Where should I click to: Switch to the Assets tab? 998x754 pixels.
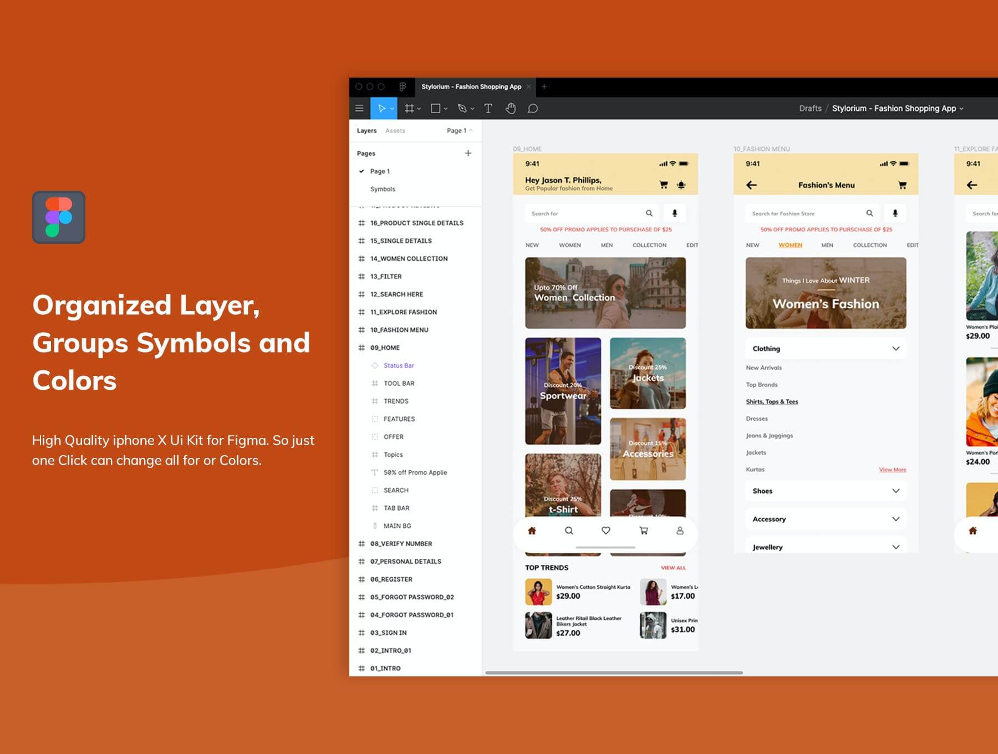click(x=395, y=131)
